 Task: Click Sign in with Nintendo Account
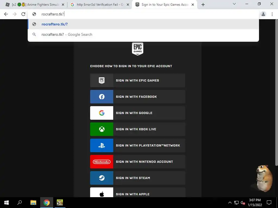click(x=138, y=162)
